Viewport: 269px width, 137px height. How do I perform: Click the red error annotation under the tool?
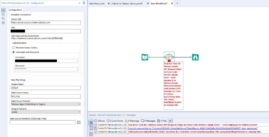pyautogui.click(x=173, y=86)
